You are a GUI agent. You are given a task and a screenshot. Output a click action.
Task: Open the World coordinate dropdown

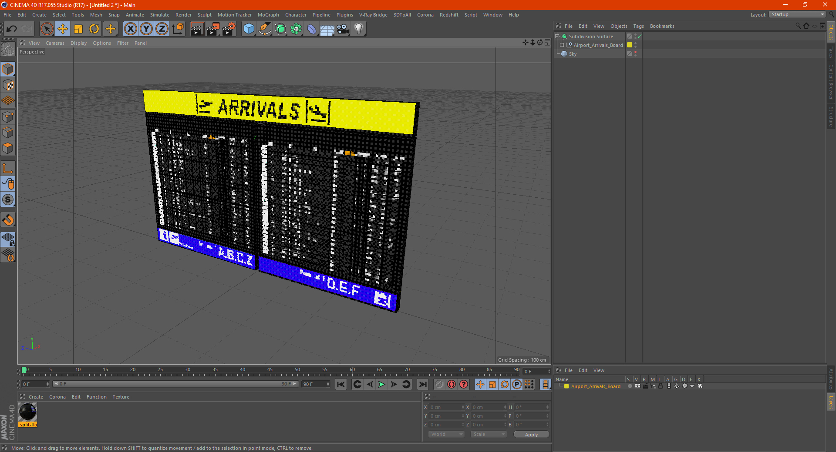pos(446,434)
